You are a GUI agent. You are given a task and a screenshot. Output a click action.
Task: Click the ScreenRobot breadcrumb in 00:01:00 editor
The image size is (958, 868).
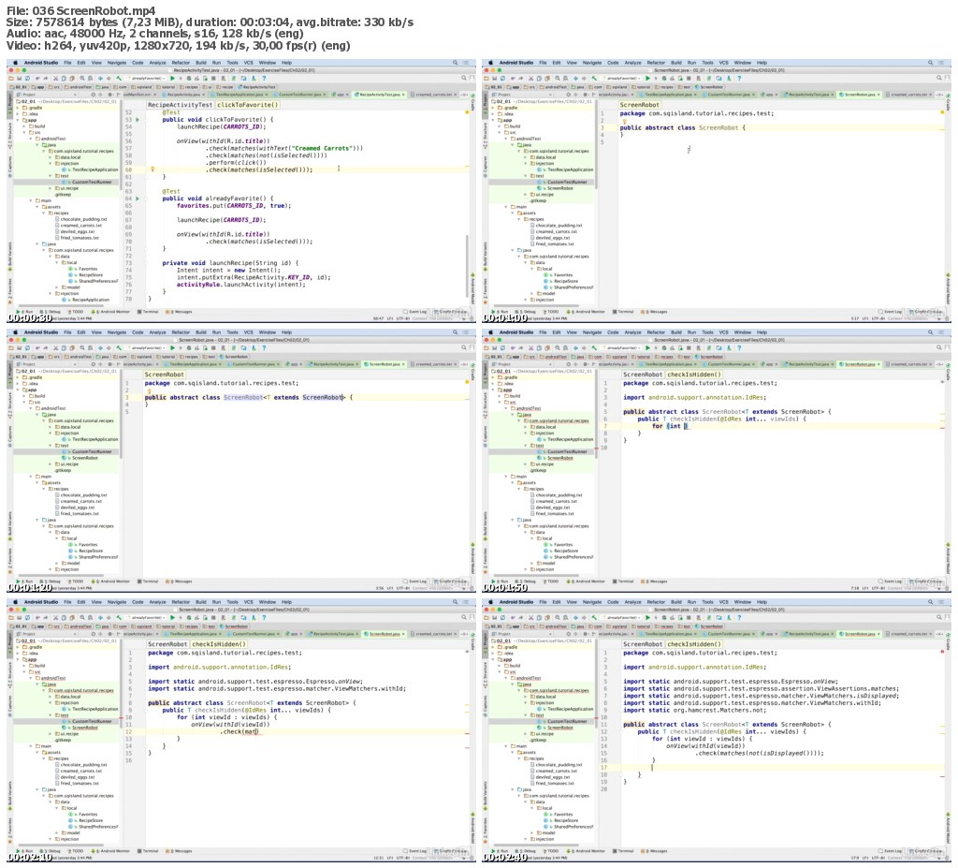pyautogui.click(x=639, y=105)
